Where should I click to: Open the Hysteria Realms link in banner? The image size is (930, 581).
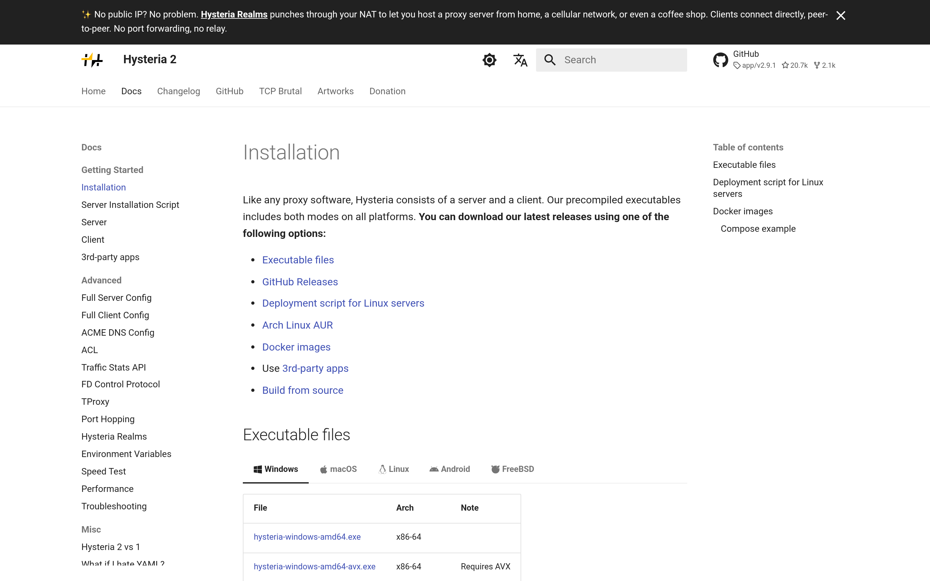coord(234,14)
